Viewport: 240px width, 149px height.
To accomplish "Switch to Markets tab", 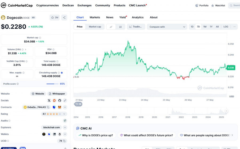I will click(x=95, y=17).
